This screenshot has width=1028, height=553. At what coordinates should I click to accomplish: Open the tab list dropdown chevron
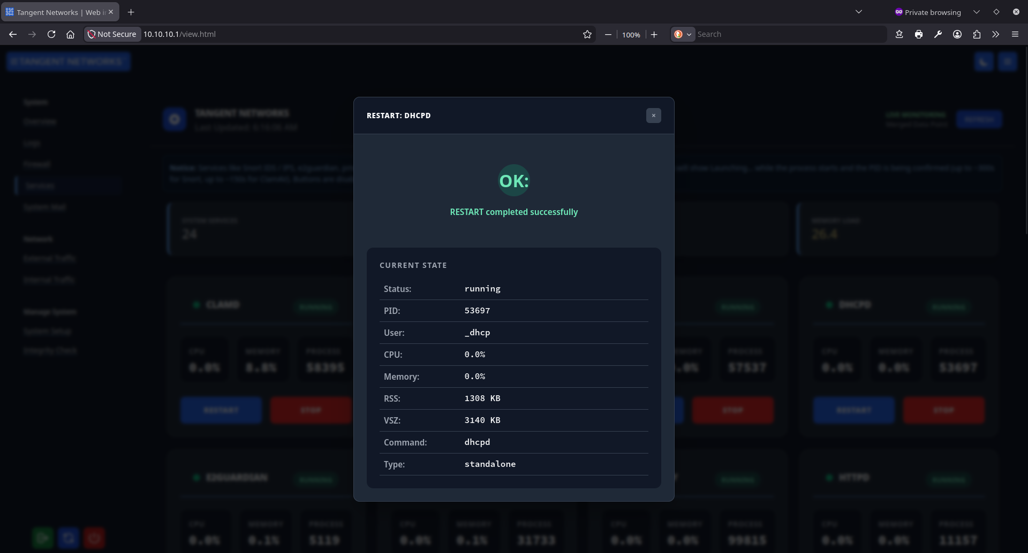[859, 11]
